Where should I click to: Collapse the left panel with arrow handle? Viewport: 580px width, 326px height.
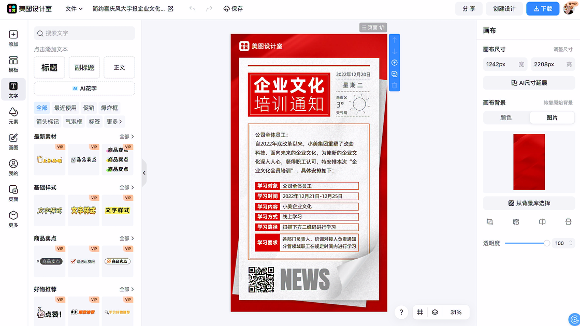[144, 173]
